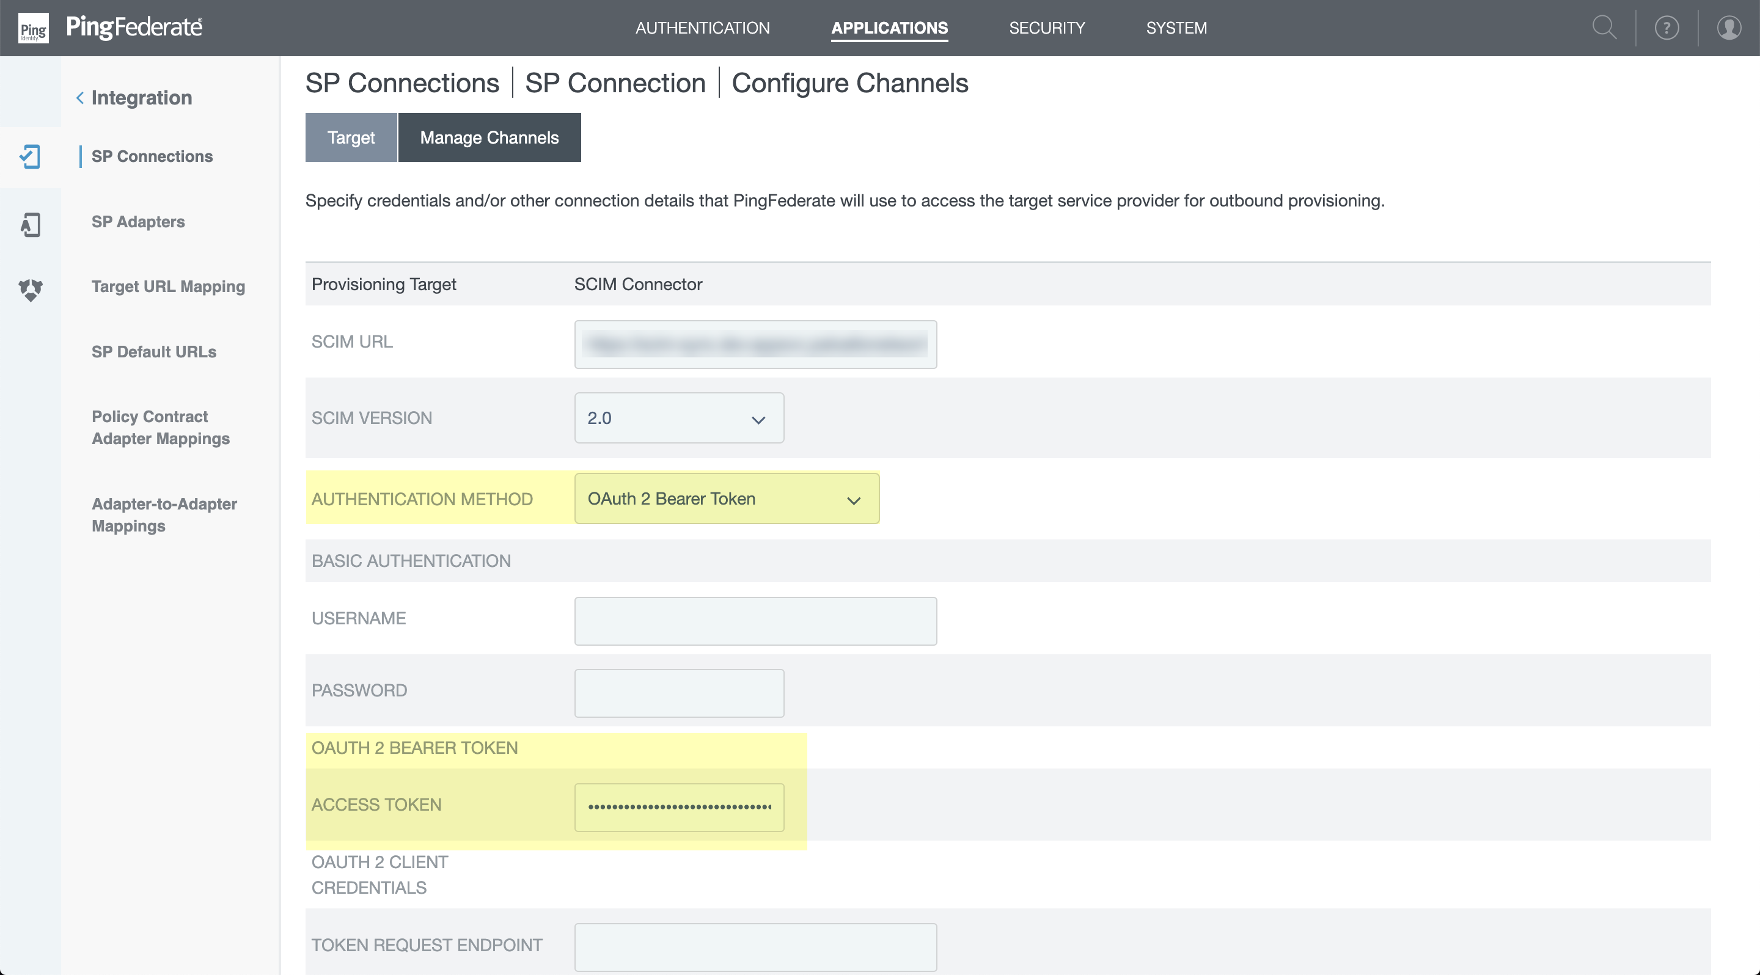
Task: Go to Policy Contract Adapter Mappings
Action: [x=161, y=428]
